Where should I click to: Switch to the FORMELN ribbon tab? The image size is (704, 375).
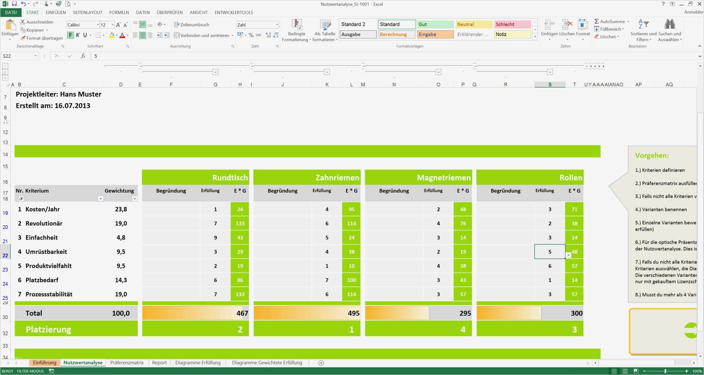pos(119,12)
